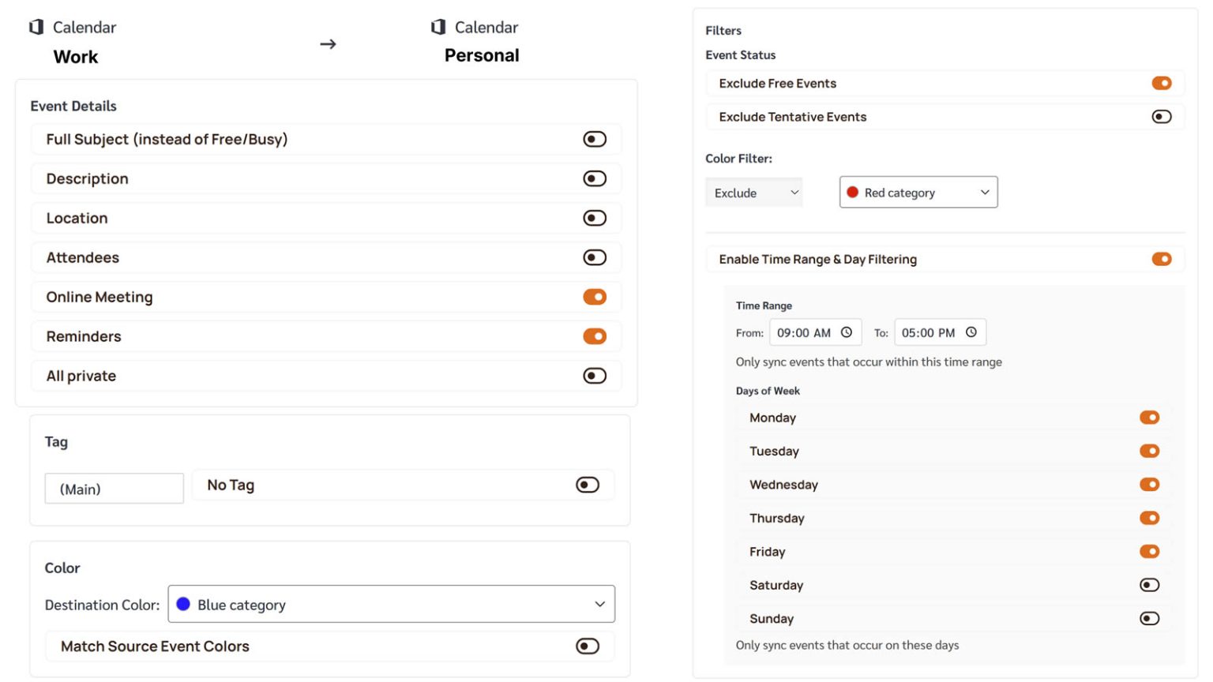This screenshot has width=1213, height=682.
Task: Click the Outlook icon beside Work calendar
Action: tap(36, 28)
